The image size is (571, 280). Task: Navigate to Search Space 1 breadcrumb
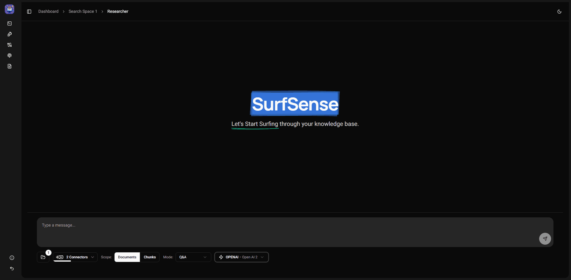point(83,12)
